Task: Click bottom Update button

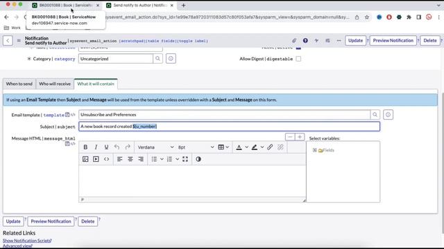Action: [x=13, y=221]
